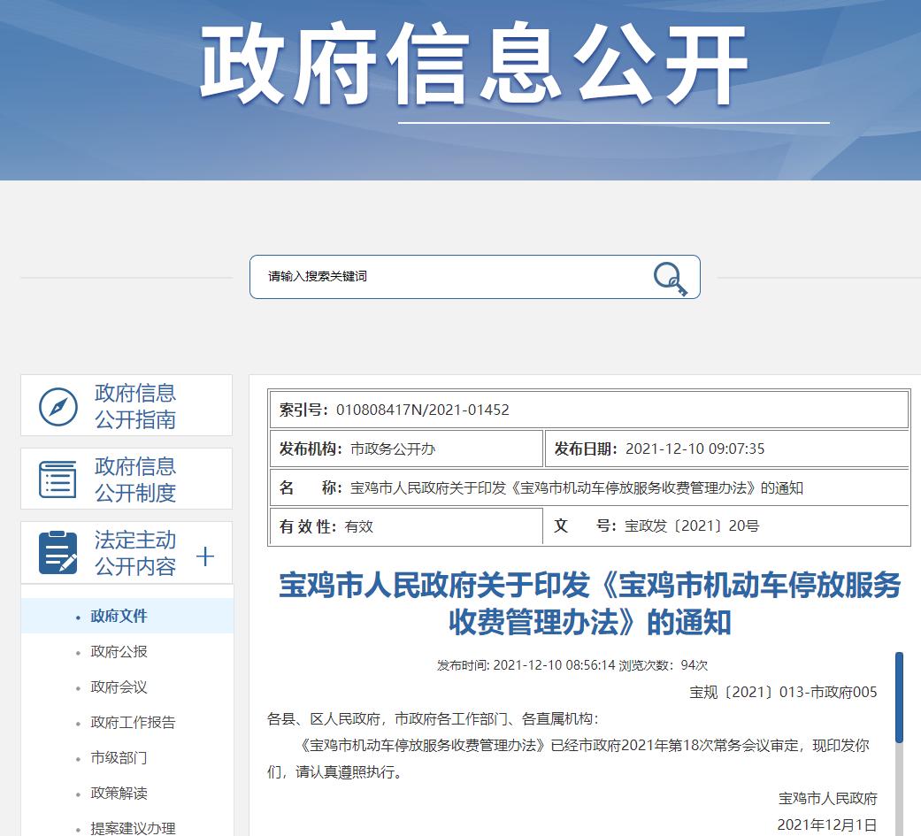Image resolution: width=921 pixels, height=836 pixels.
Task: Open 政府信息公开指南 section
Action: 135,406
